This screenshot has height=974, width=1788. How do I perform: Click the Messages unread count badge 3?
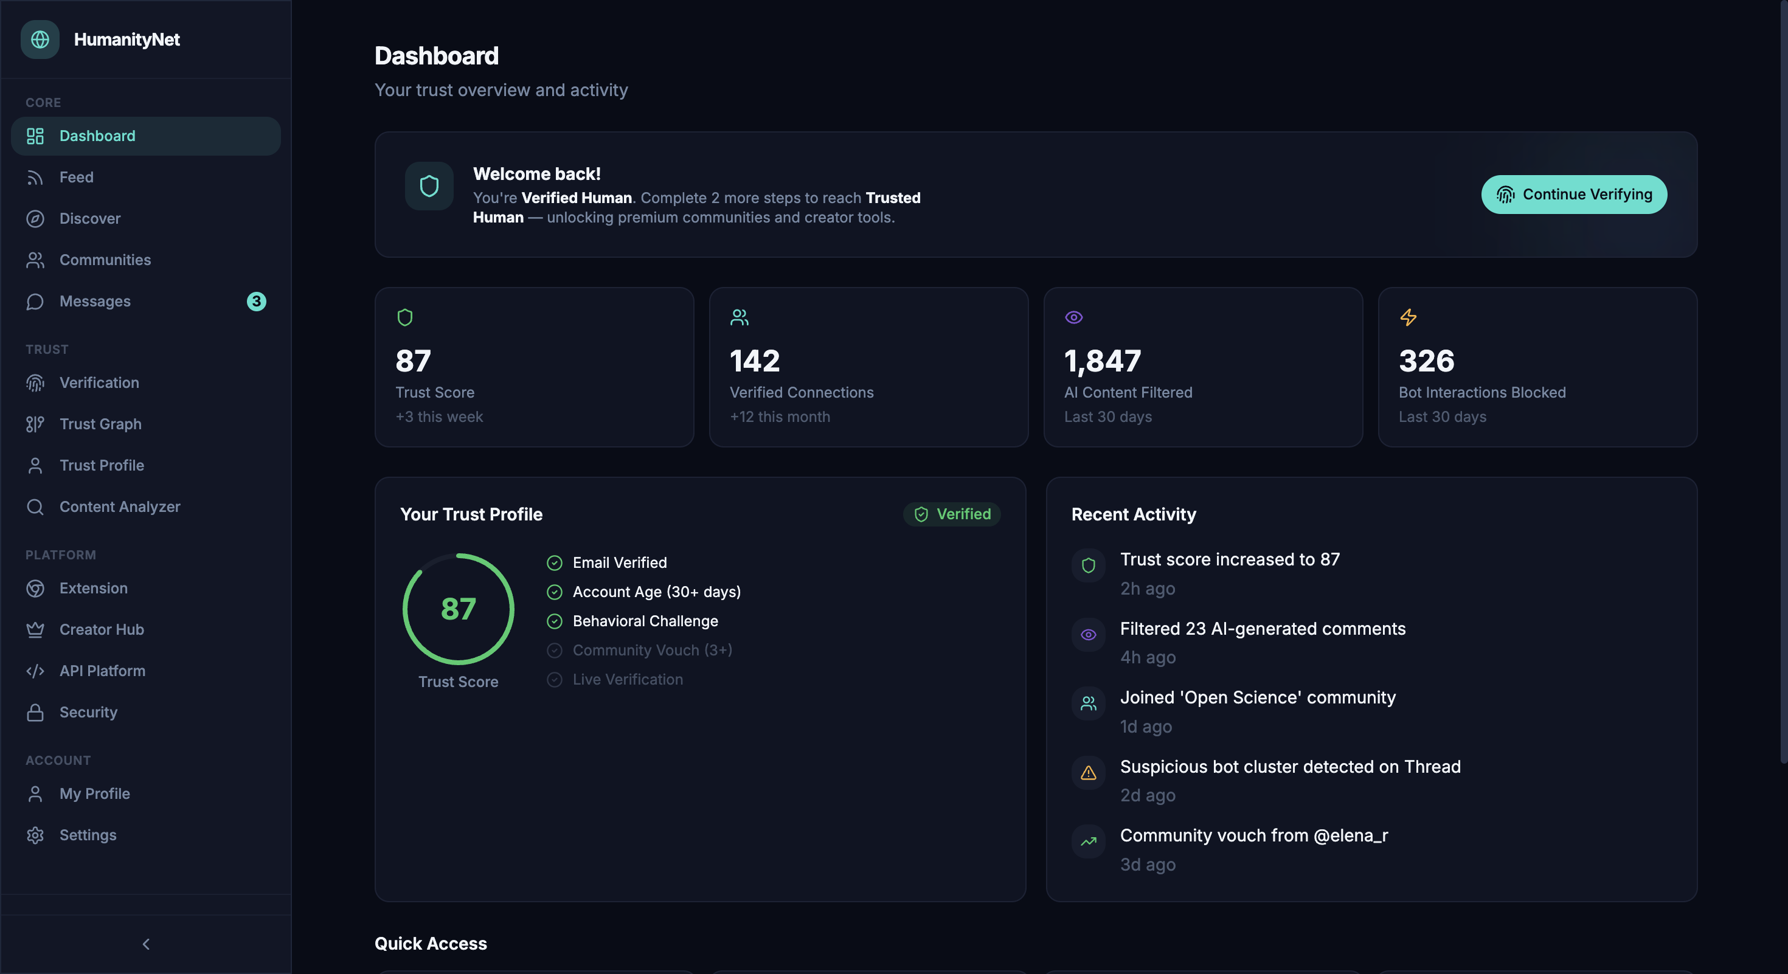pos(256,301)
